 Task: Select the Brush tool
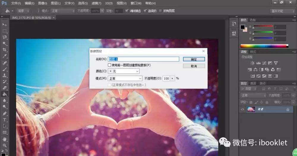click(x=4, y=69)
